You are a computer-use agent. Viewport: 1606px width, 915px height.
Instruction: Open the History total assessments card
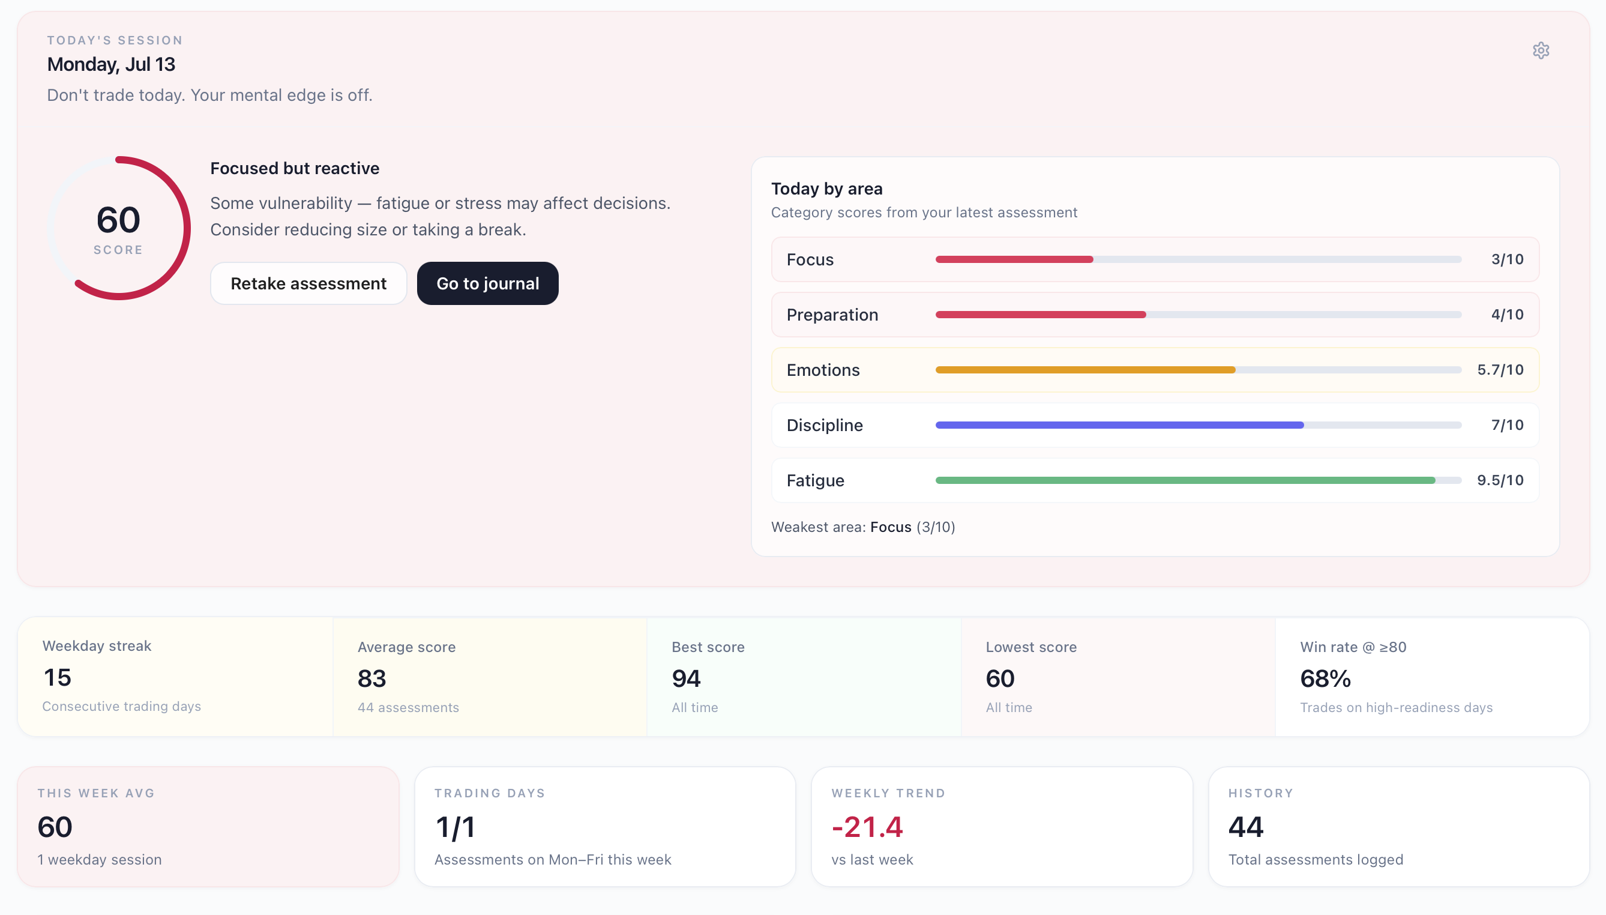click(1399, 826)
